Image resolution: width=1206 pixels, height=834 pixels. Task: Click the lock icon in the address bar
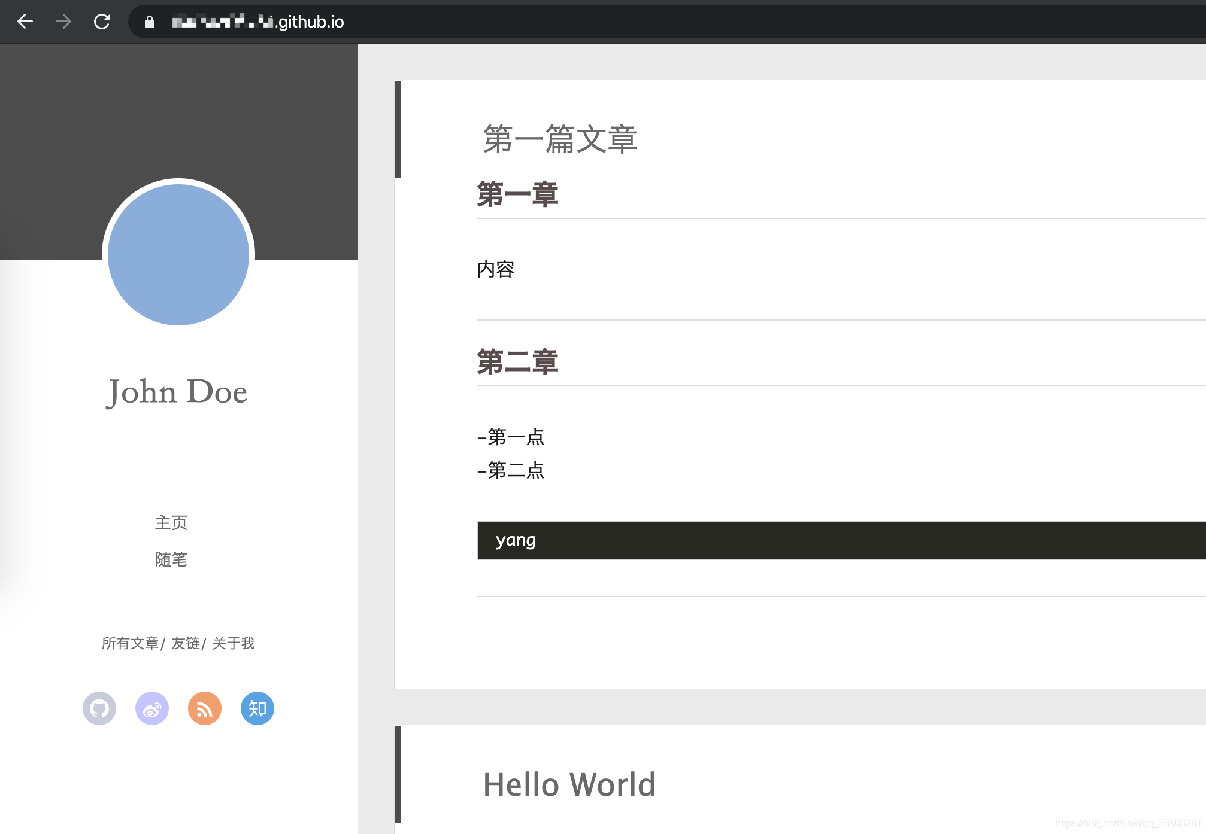tap(150, 22)
